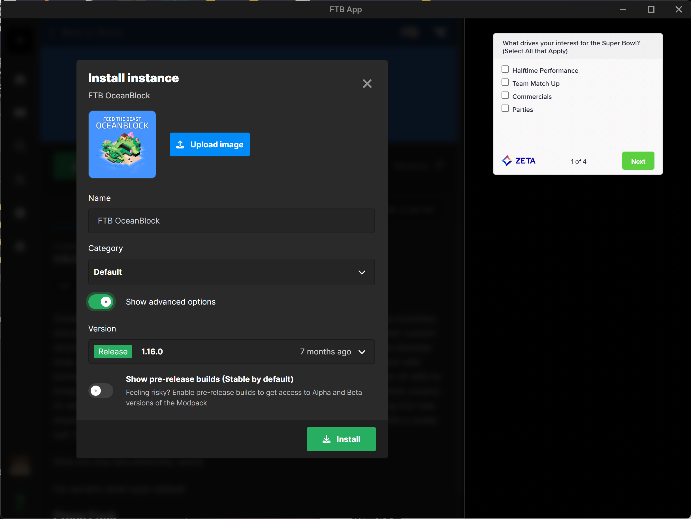
Task: Open the Category Default dropdown
Action: (x=231, y=272)
